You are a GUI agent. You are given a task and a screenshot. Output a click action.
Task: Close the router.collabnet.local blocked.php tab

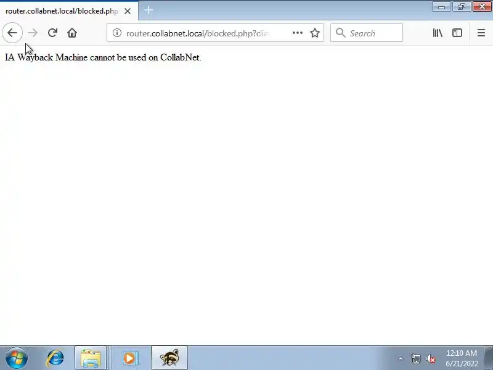tap(128, 11)
